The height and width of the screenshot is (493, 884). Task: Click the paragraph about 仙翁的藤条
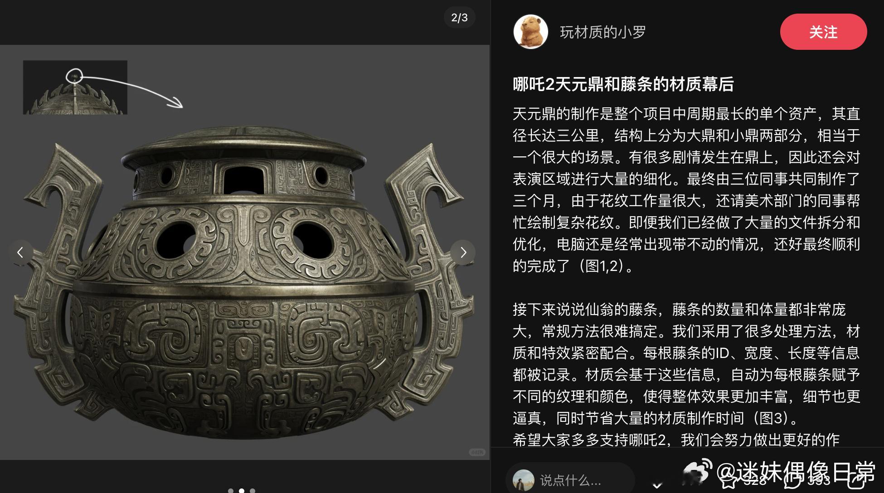coord(686,364)
